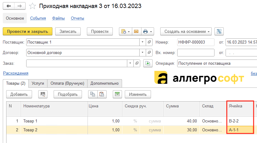Viewport: 257px width, 143px height.
Task: Click the Провести button
Action: [100, 31]
